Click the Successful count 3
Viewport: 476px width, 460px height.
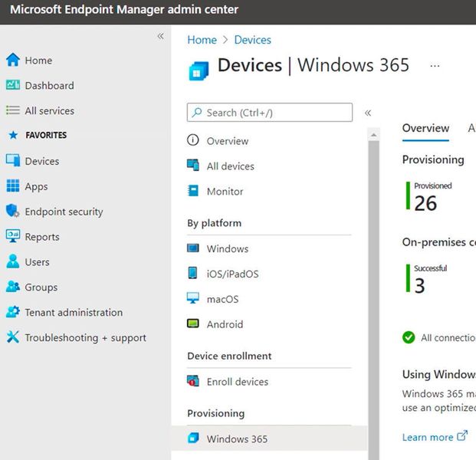pos(419,286)
